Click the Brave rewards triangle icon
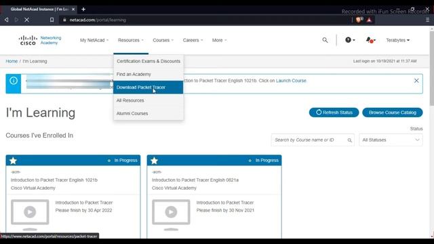Screen dimensions: 434x244 [369, 20]
